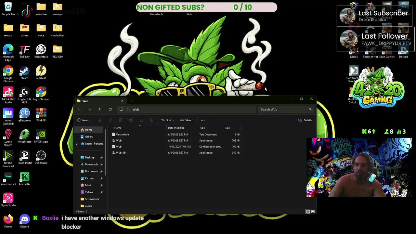Open Gallery in the navigation pane
The image size is (416, 234).
tap(88, 137)
